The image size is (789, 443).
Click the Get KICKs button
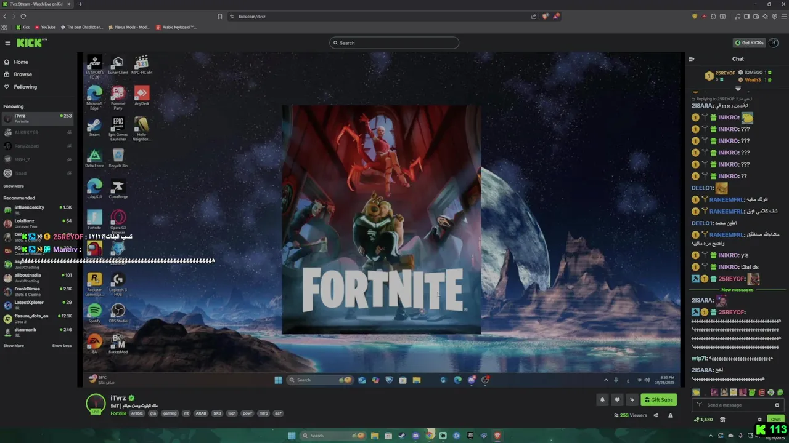(x=749, y=42)
